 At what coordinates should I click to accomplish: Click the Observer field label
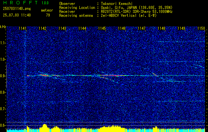coord(67,4)
